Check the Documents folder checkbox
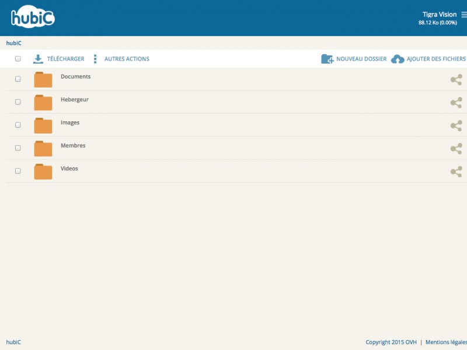 (x=18, y=79)
